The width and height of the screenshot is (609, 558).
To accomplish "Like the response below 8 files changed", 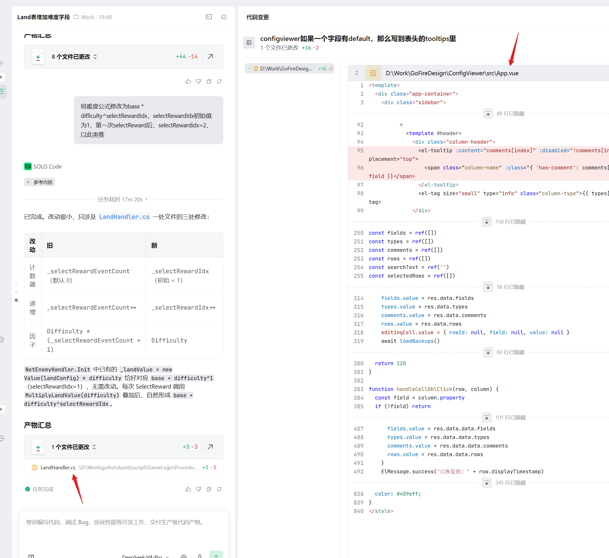I will (x=188, y=82).
